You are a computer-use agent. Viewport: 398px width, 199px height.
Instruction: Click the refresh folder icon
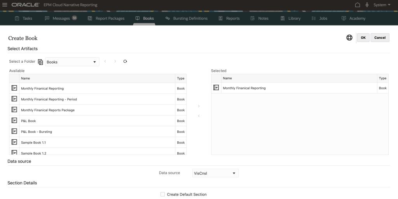[125, 62]
